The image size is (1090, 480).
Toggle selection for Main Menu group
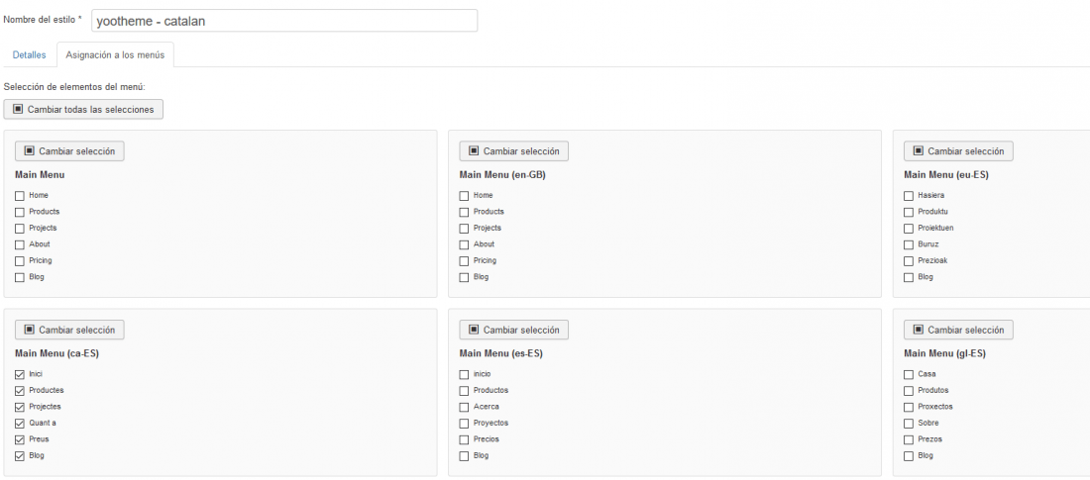[69, 150]
